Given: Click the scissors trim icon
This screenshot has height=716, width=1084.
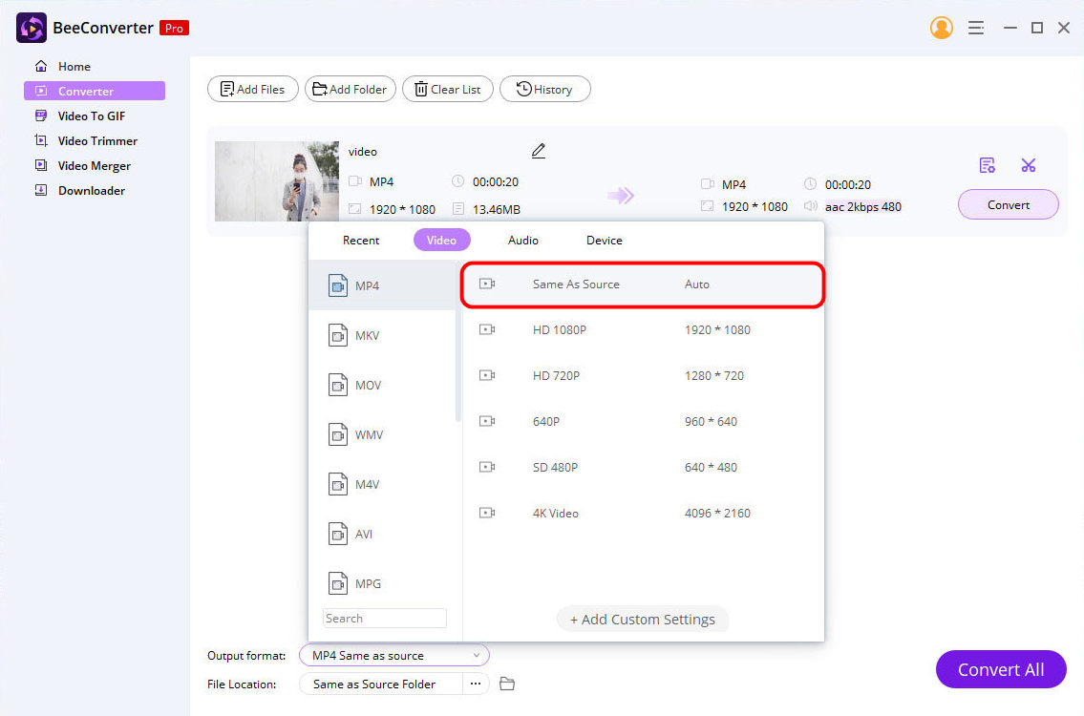Looking at the screenshot, I should point(1028,165).
